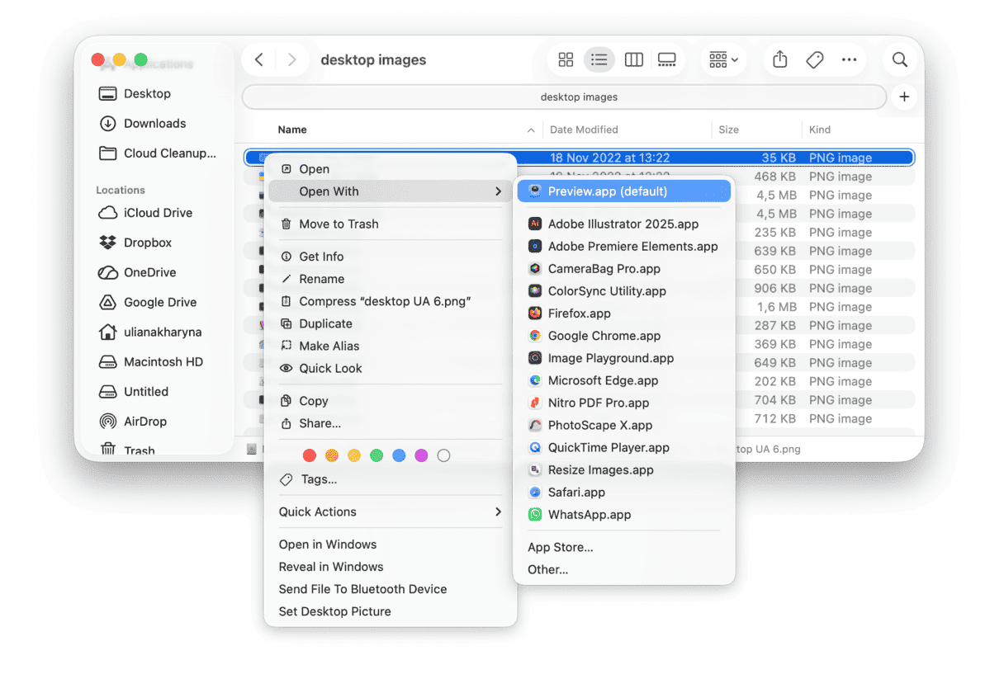Choose Make Alias menu item
1004x679 pixels.
(x=390, y=346)
